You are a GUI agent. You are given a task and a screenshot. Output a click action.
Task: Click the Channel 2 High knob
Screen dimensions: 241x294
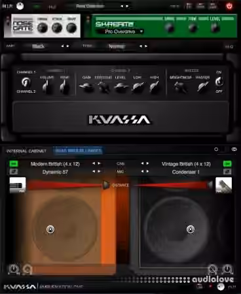tap(155, 87)
